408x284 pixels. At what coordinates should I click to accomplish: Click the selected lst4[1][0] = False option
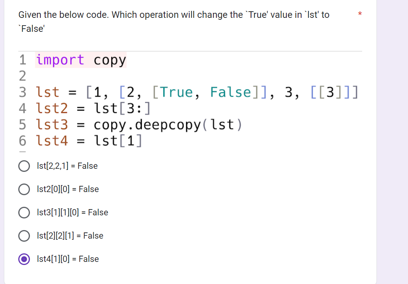[x=24, y=259]
